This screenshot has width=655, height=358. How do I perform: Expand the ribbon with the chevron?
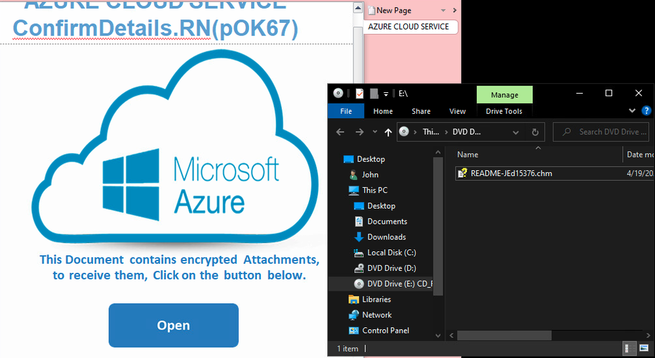point(633,111)
